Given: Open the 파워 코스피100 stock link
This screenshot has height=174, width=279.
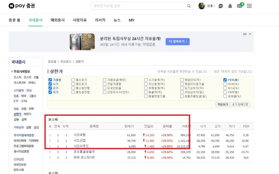Looking at the screenshot, I should (84, 157).
